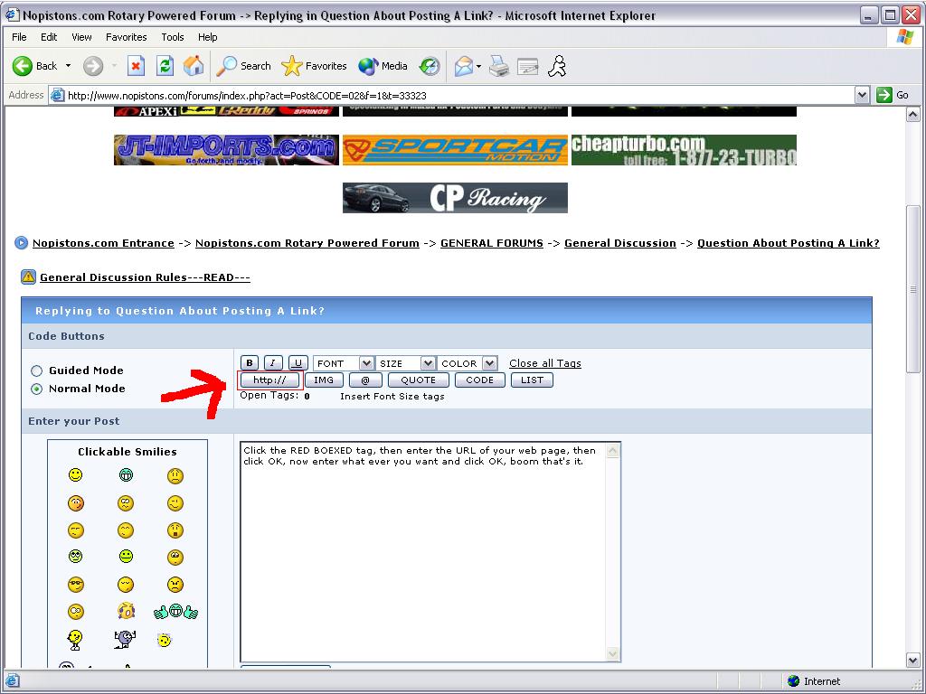The image size is (926, 694).
Task: Open the History toolbar icon
Action: click(x=430, y=66)
